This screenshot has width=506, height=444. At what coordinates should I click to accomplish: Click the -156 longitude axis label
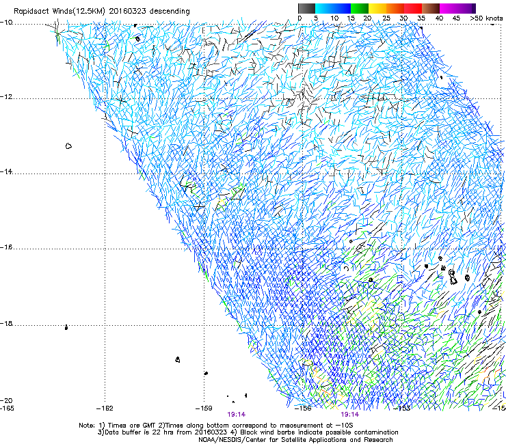303,408
